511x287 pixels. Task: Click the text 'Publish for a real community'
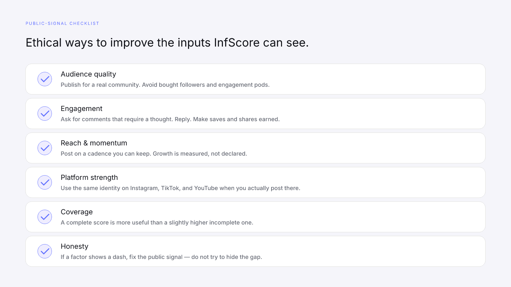click(x=100, y=85)
